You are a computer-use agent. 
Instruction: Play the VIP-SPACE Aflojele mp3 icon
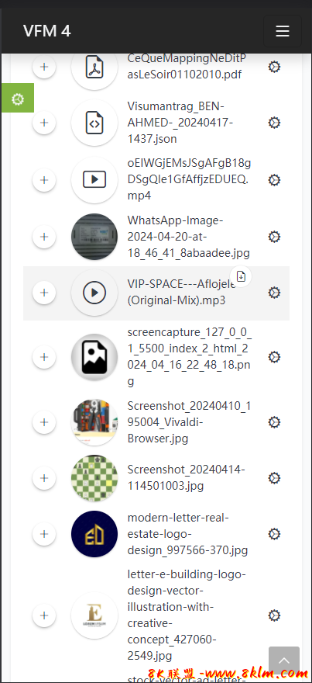pyautogui.click(x=94, y=293)
